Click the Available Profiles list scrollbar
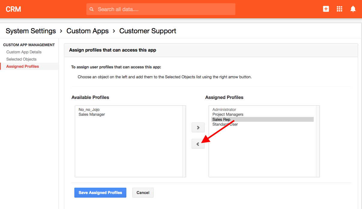Image resolution: width=362 pixels, height=209 pixels. (x=184, y=141)
